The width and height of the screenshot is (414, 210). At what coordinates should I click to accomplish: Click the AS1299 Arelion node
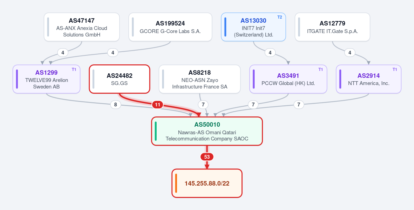pyautogui.click(x=47, y=79)
